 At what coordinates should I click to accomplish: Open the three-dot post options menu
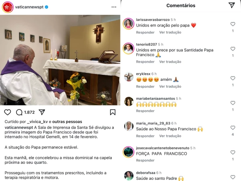[114, 7]
